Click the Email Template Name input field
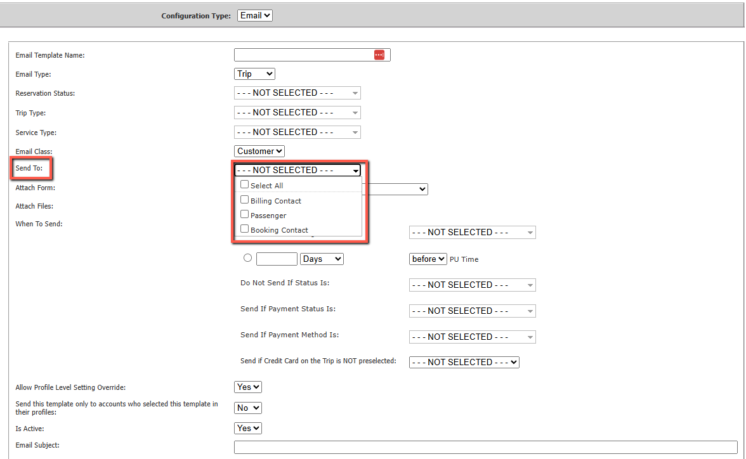This screenshot has width=746, height=459. pyautogui.click(x=312, y=55)
